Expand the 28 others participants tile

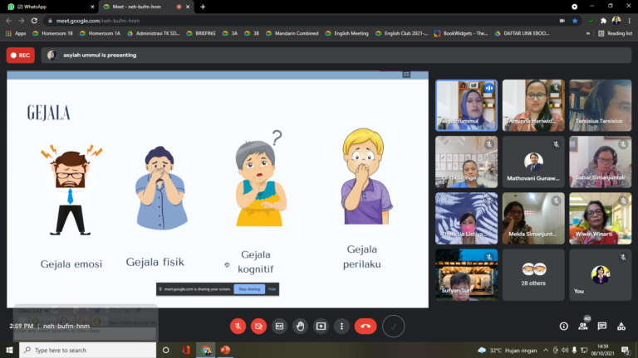pos(533,275)
